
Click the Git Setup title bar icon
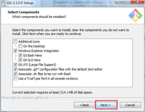3,3
